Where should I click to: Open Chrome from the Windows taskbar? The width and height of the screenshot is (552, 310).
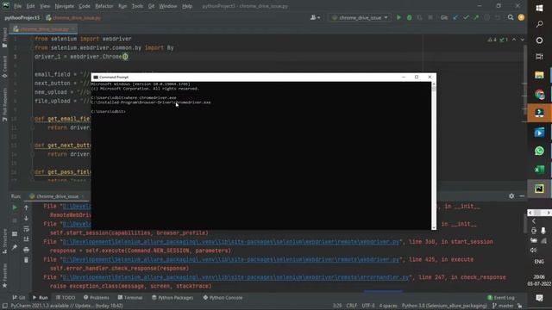[539, 94]
